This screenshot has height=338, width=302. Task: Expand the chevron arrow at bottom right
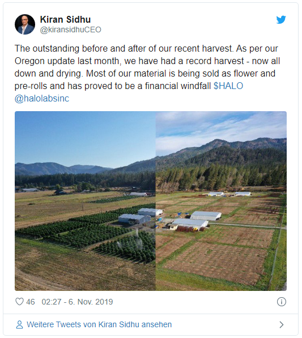click(282, 324)
